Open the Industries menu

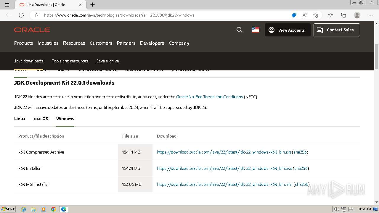point(48,43)
